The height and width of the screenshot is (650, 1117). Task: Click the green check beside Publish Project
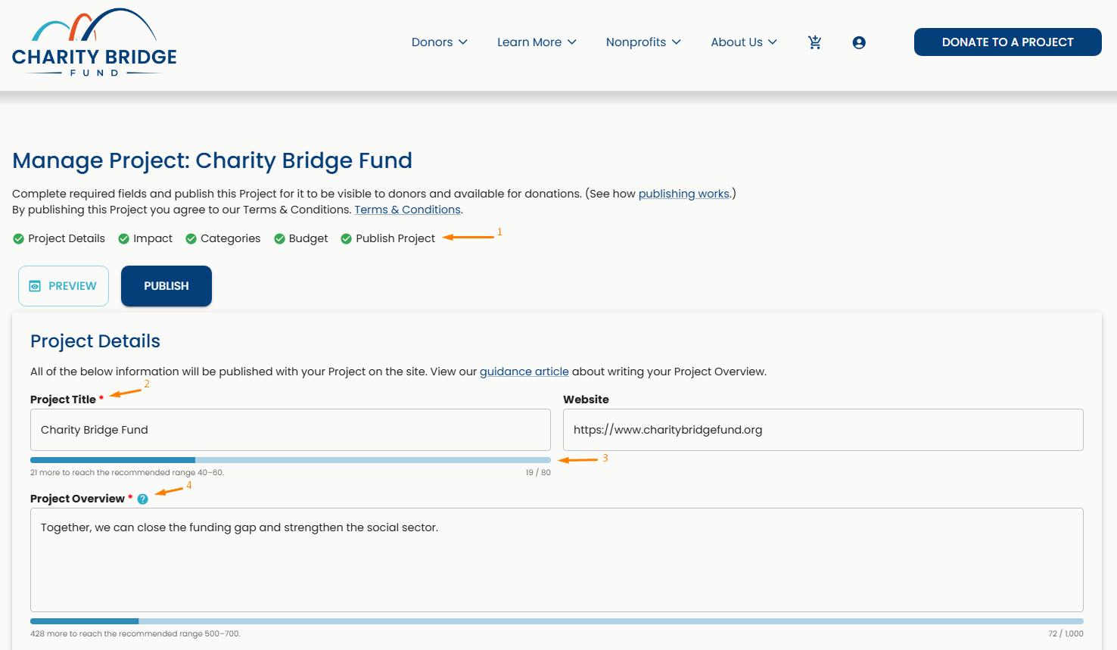[346, 239]
